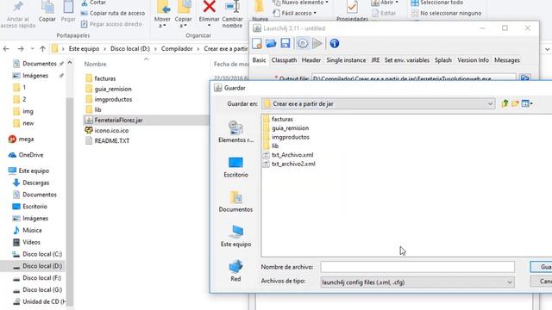Click Mover a in Explorer ribbon

click(162, 15)
